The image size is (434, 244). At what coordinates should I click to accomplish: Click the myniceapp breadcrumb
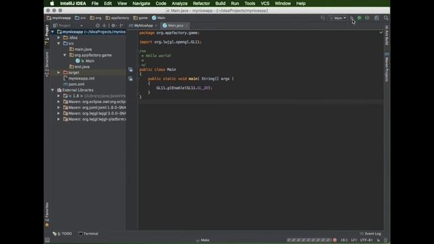[59, 18]
